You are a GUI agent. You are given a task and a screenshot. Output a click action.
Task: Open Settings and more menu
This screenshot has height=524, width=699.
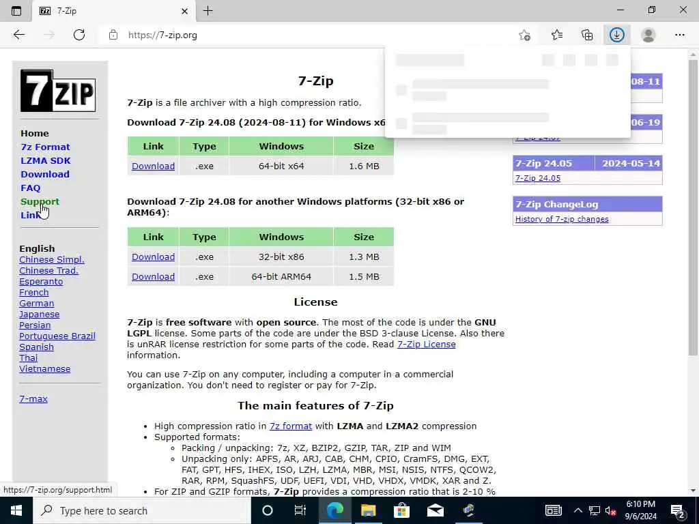(x=679, y=35)
